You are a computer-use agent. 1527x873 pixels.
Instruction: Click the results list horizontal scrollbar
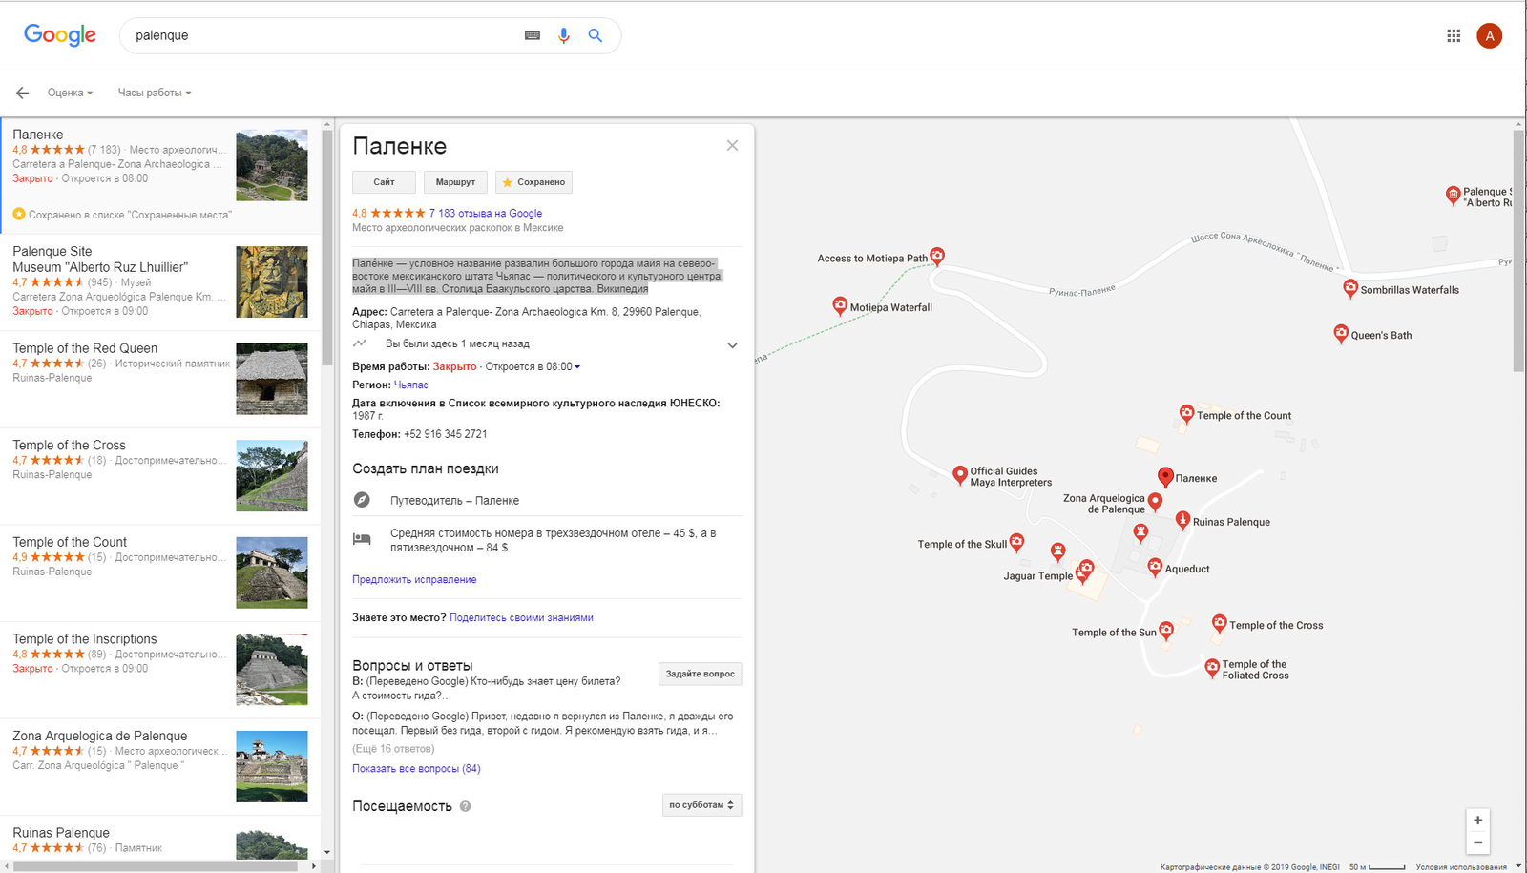pyautogui.click(x=157, y=866)
